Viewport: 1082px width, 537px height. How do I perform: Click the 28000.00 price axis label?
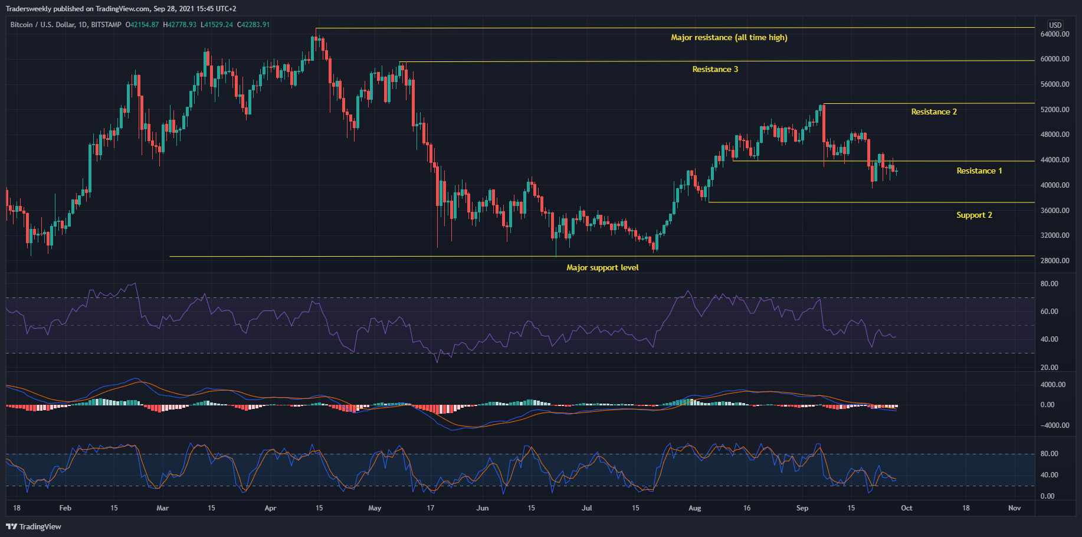point(1055,261)
